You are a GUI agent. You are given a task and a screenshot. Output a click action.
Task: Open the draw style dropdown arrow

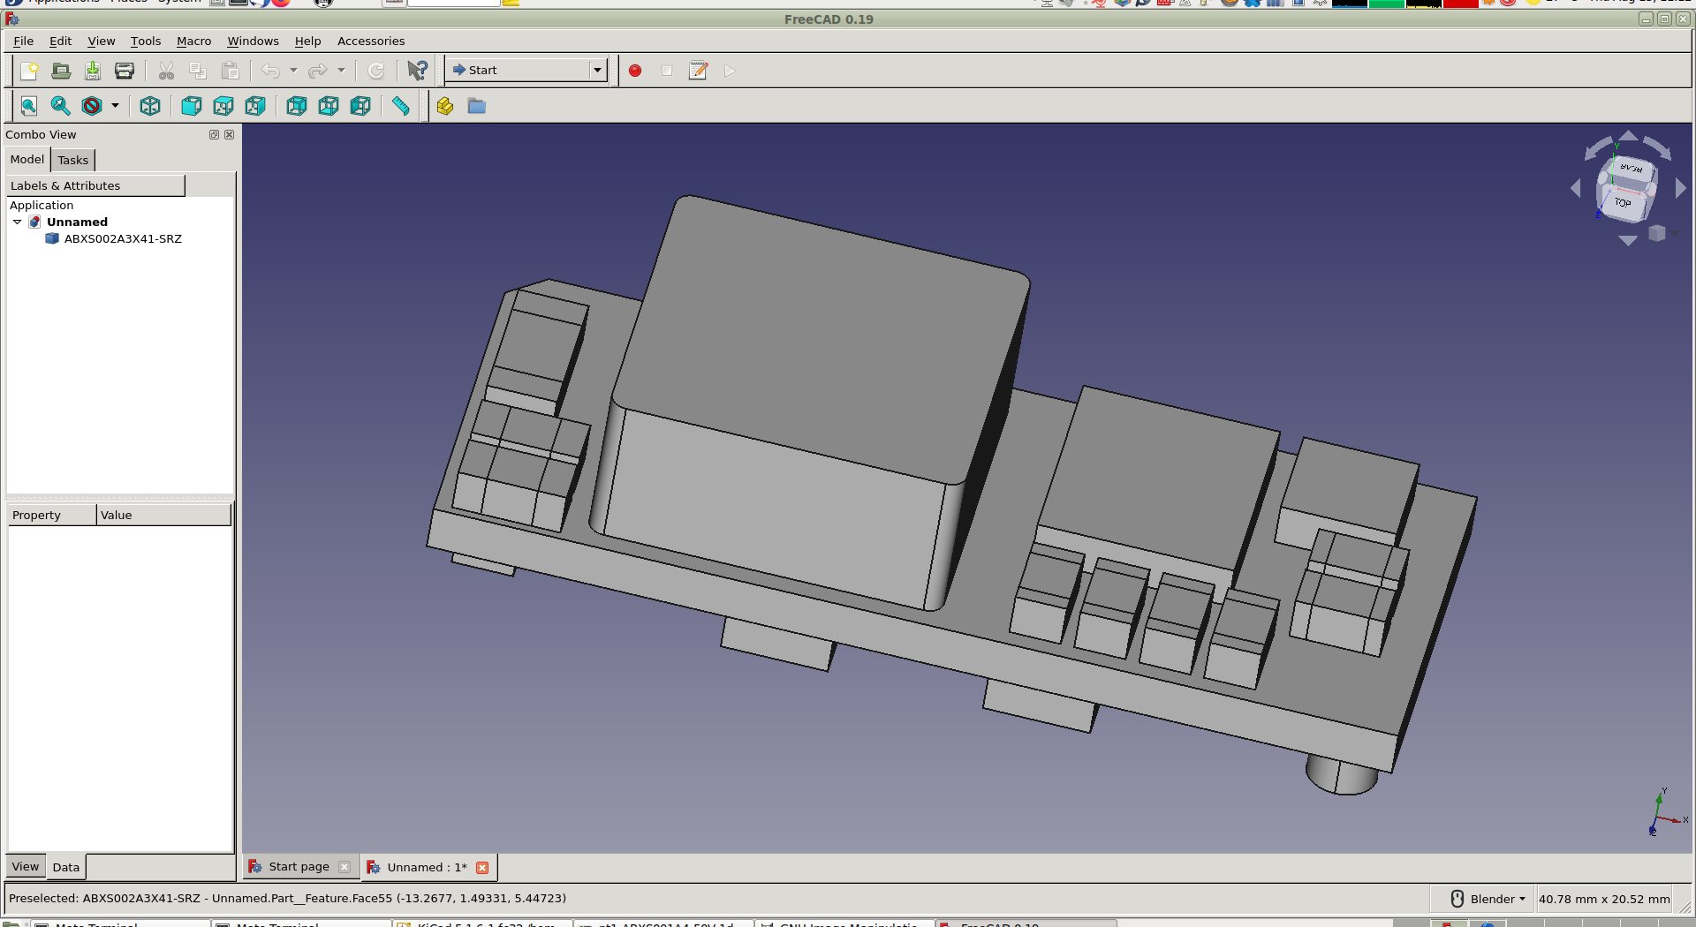pyautogui.click(x=115, y=106)
